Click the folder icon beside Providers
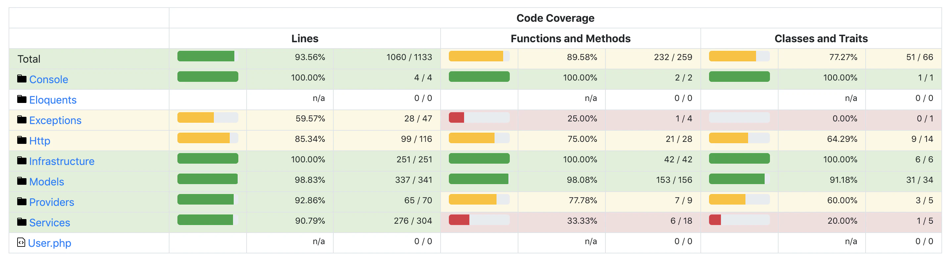 pyautogui.click(x=22, y=202)
